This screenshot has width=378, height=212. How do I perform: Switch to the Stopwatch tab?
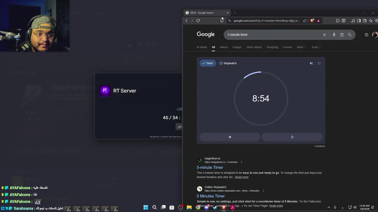228,63
